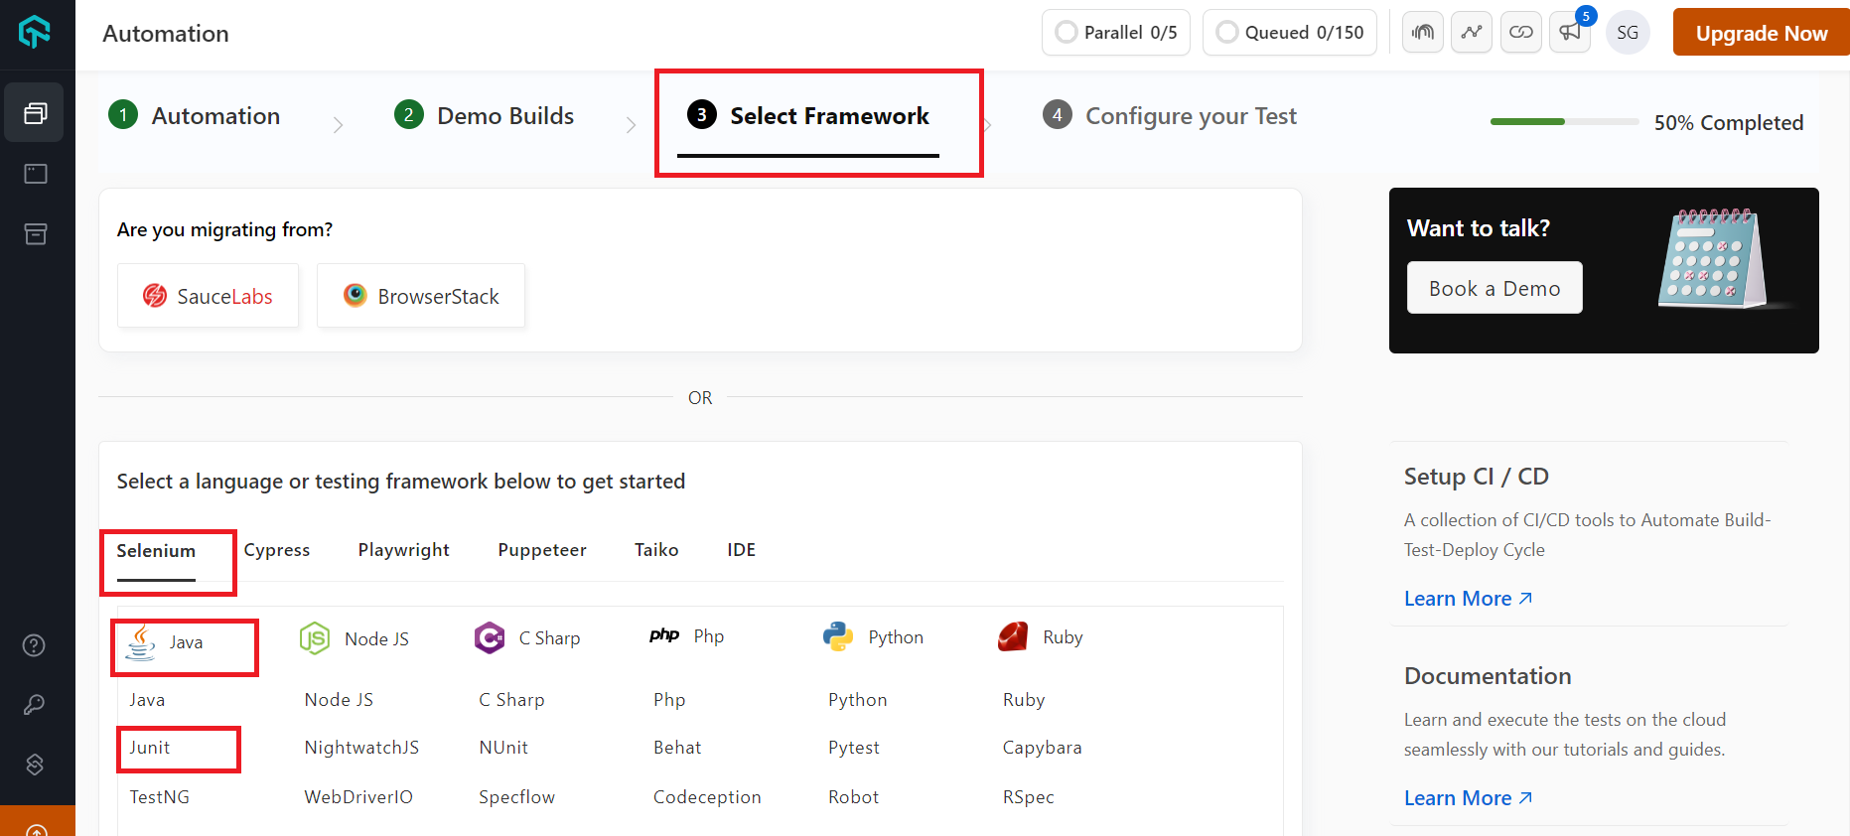Open Learn More under Setup CI/CD
Screen dimensions: 1850x836
pos(1459,598)
